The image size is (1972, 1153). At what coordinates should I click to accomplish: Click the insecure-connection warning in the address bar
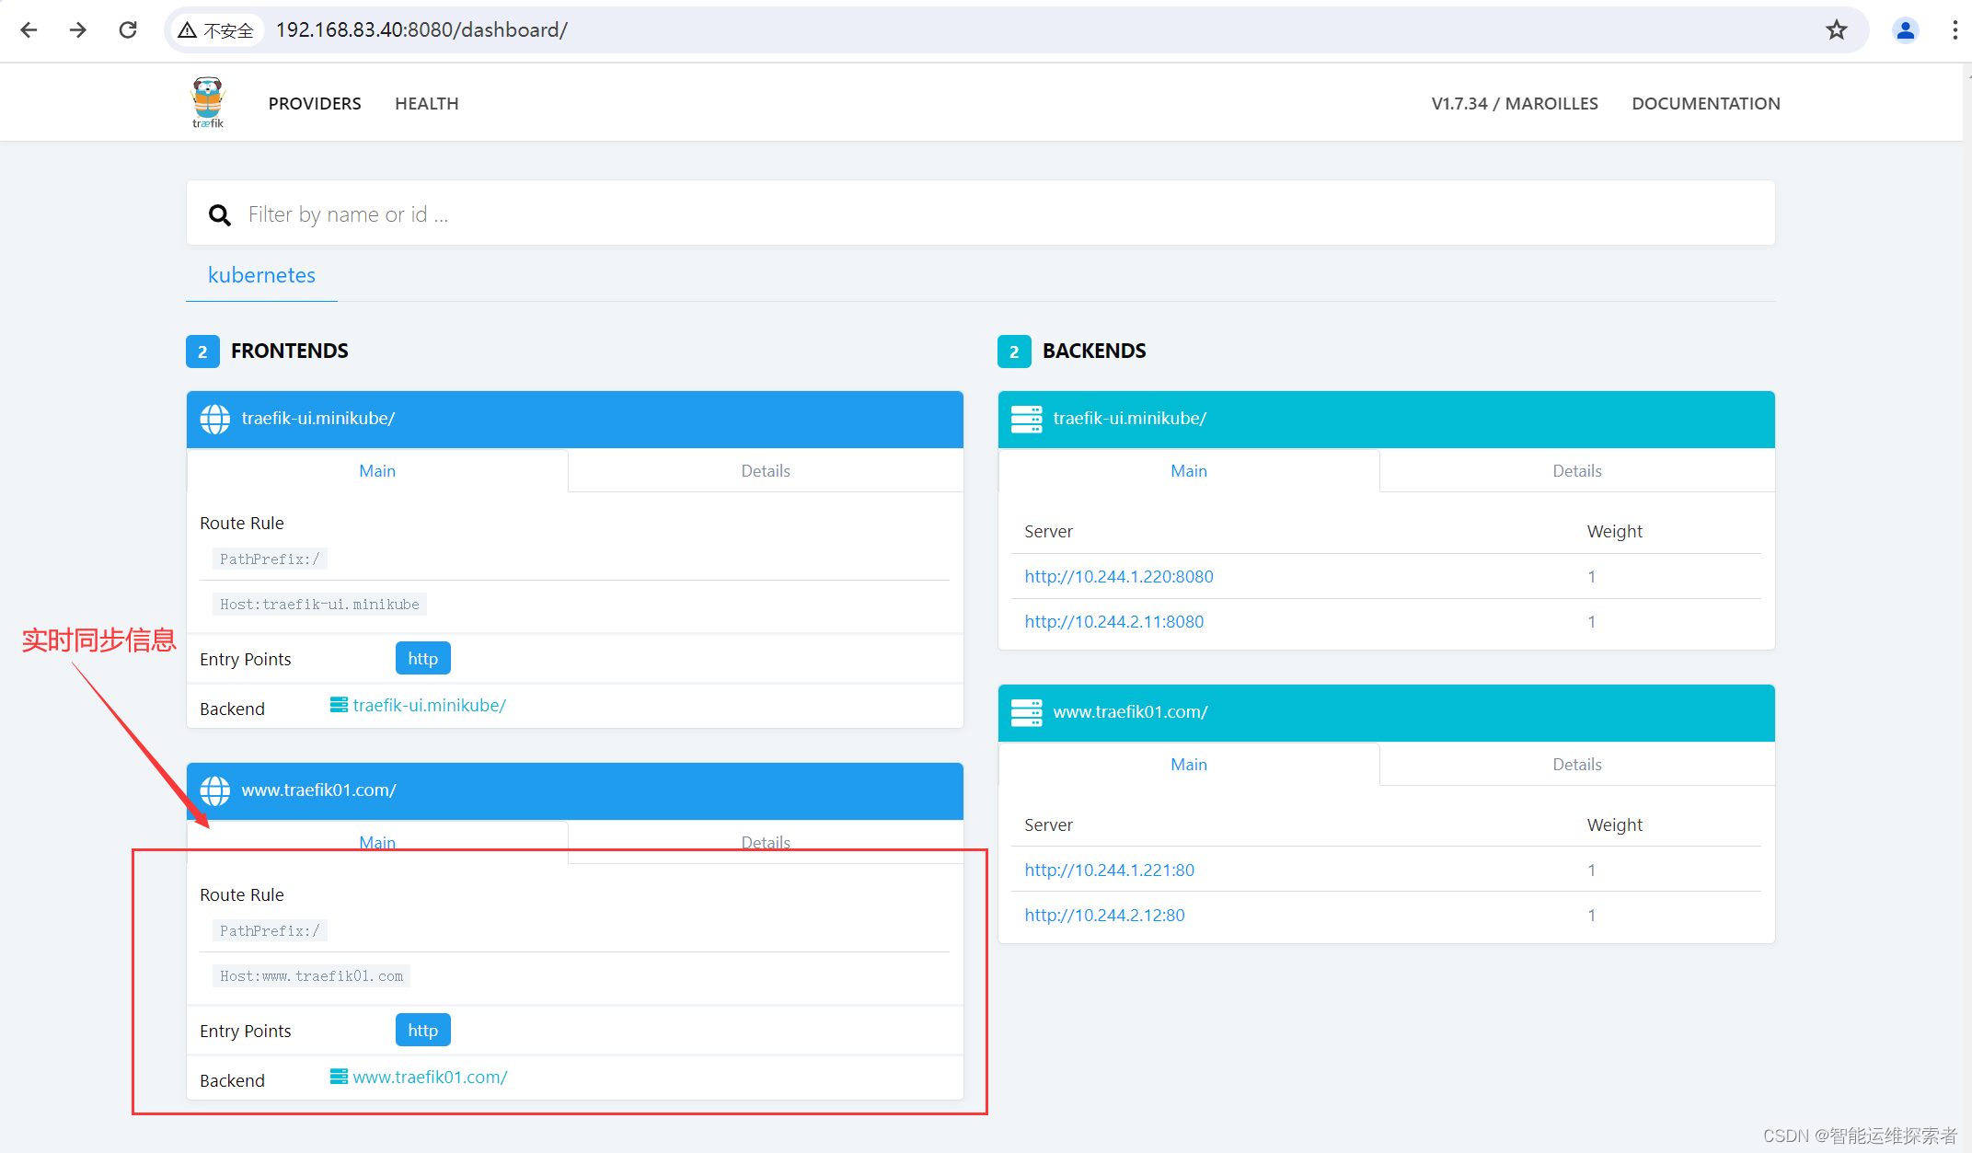point(215,30)
